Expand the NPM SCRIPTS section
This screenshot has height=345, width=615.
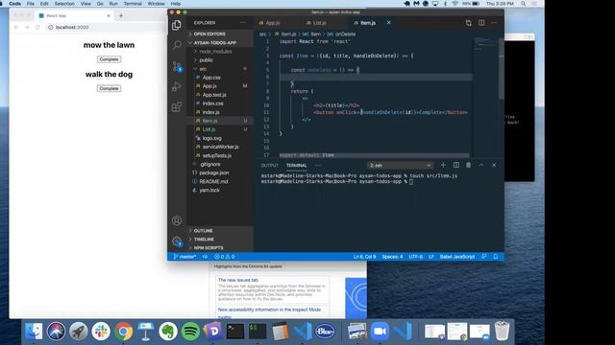pyautogui.click(x=220, y=248)
